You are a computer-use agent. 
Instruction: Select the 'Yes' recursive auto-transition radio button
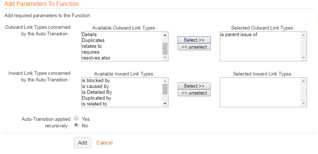point(76,119)
